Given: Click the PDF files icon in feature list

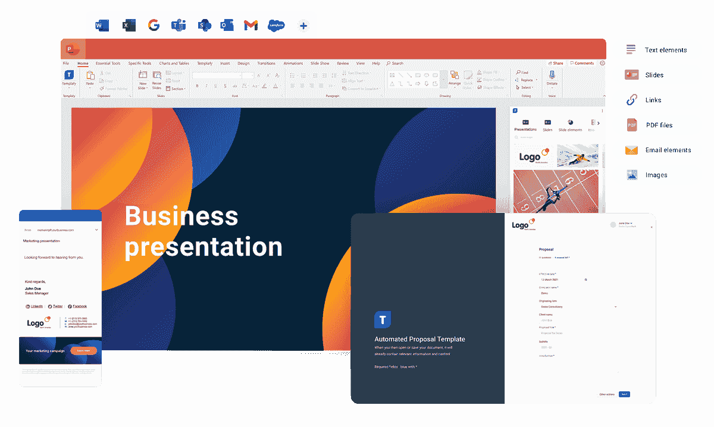Looking at the screenshot, I should point(632,125).
